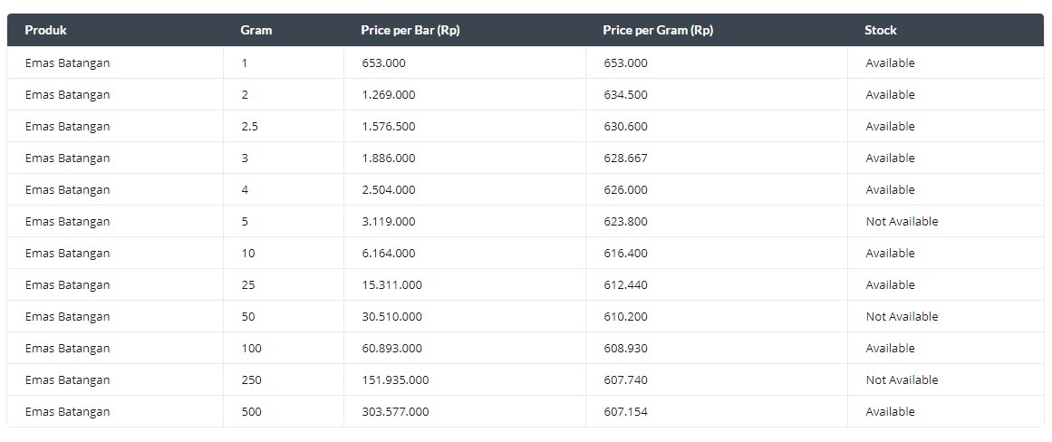Click Not Available in the 5 gram row
Image resolution: width=1052 pixels, height=442 pixels.
point(902,221)
